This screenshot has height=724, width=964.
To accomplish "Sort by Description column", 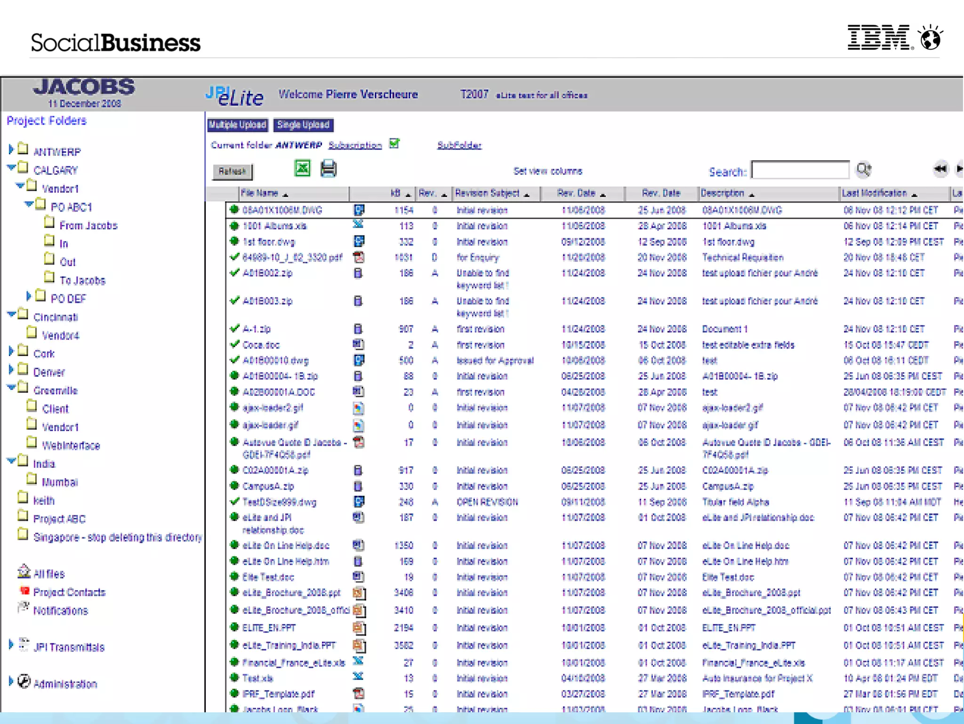I will click(727, 193).
